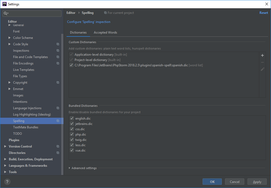271x188 pixels.
Task: Uncheck the spanish.dic word list dictionary
Action: pos(71,65)
